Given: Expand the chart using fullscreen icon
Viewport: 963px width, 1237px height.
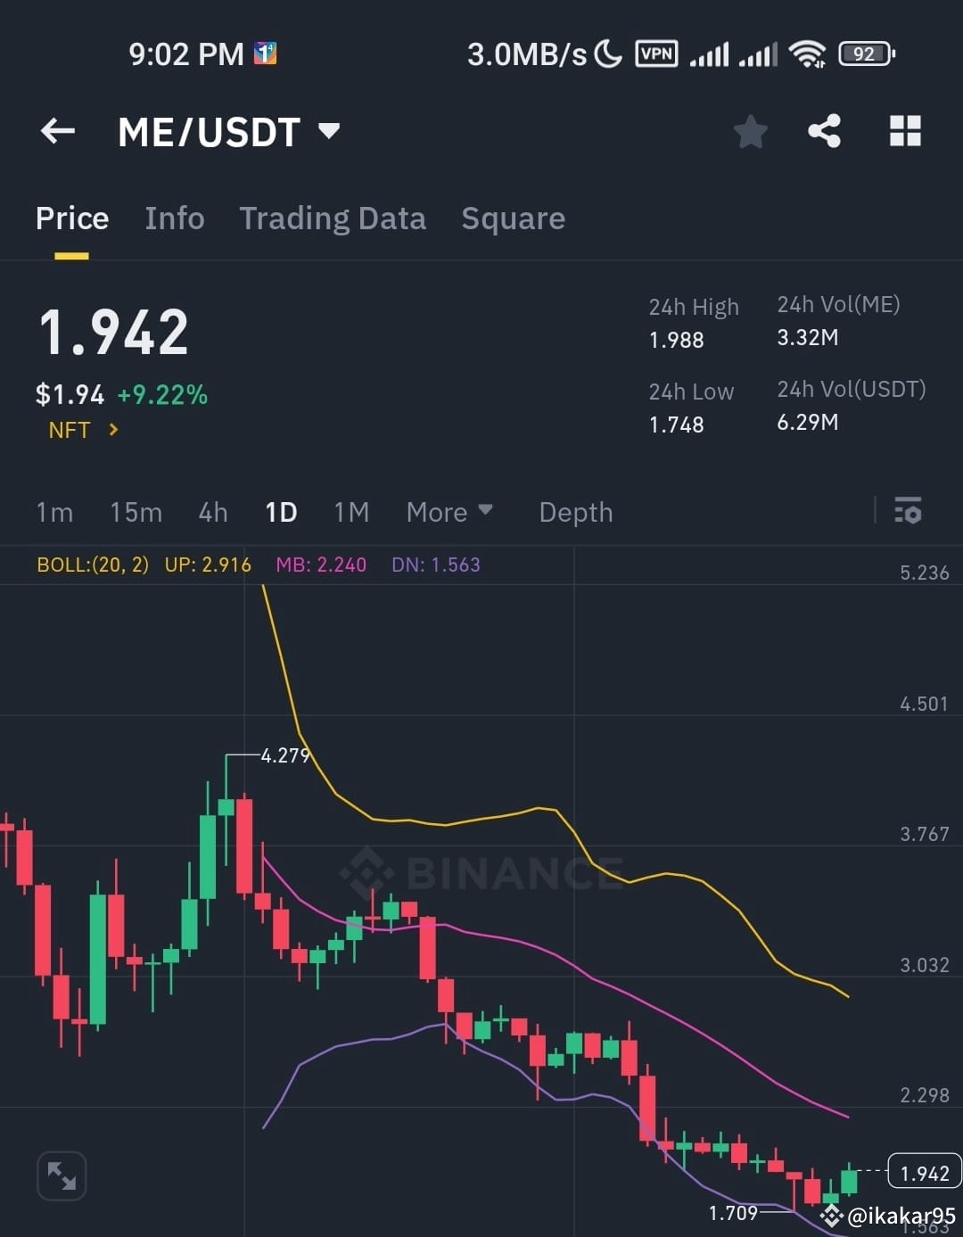Looking at the screenshot, I should pyautogui.click(x=61, y=1175).
